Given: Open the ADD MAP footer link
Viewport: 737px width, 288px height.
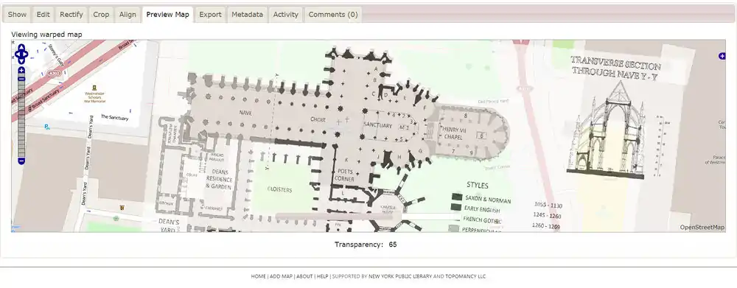Looking at the screenshot, I should point(281,276).
